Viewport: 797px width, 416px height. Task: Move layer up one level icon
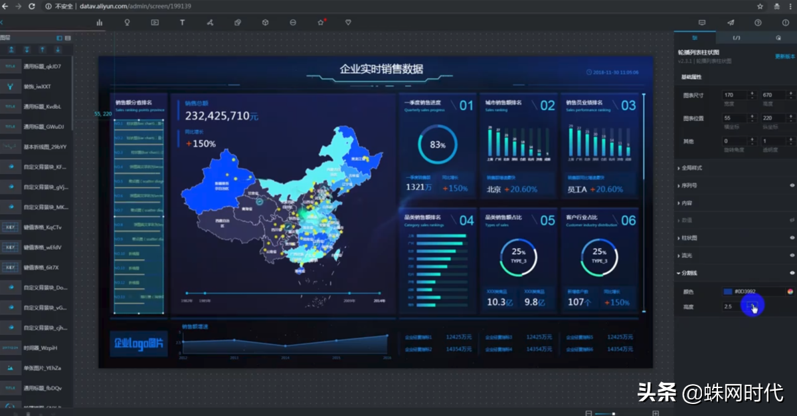point(42,49)
